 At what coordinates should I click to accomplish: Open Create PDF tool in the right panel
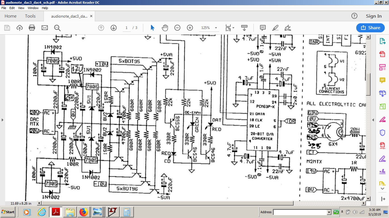coord(382,54)
